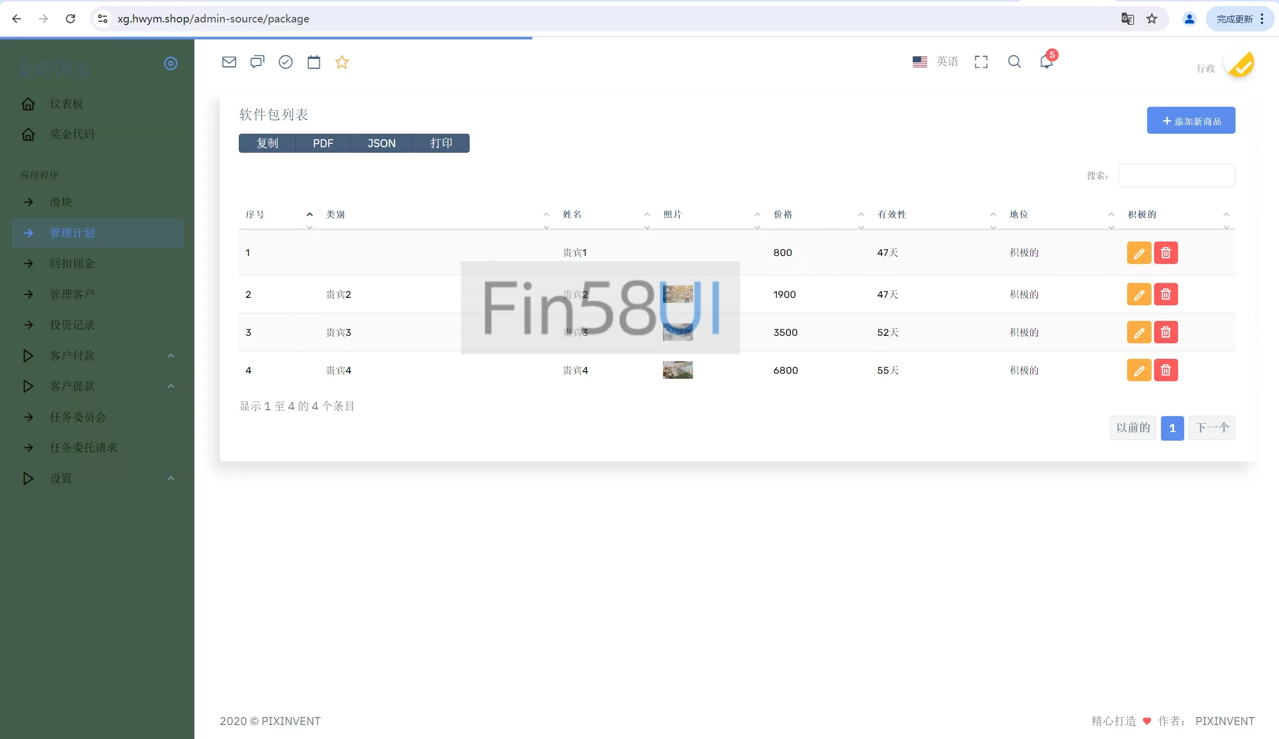
Task: Open the chat messages icon
Action: [x=257, y=62]
